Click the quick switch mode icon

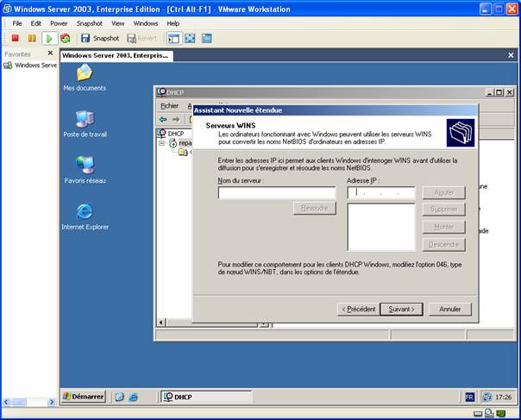[207, 38]
